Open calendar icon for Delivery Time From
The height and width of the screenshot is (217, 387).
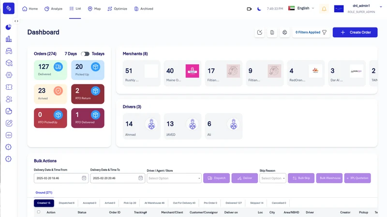click(84, 178)
